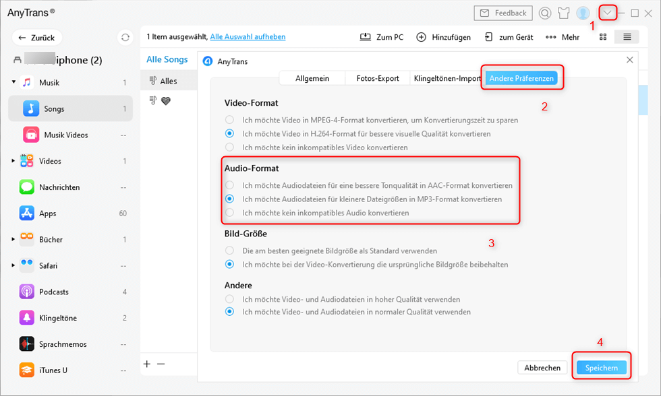Choose kein inkompatibles Audio konvertieren
661x396 pixels.
(x=229, y=213)
